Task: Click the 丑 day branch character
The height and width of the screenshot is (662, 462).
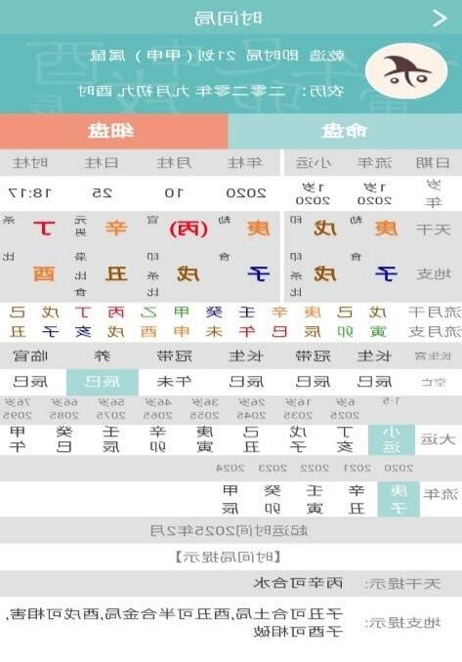Action: (116, 274)
